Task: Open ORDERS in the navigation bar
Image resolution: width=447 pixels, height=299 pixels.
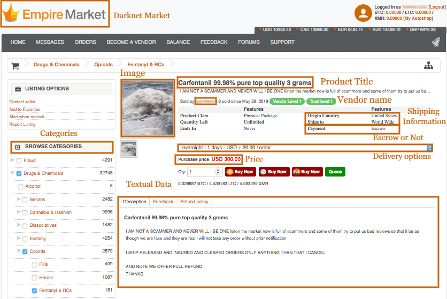Action: click(85, 42)
